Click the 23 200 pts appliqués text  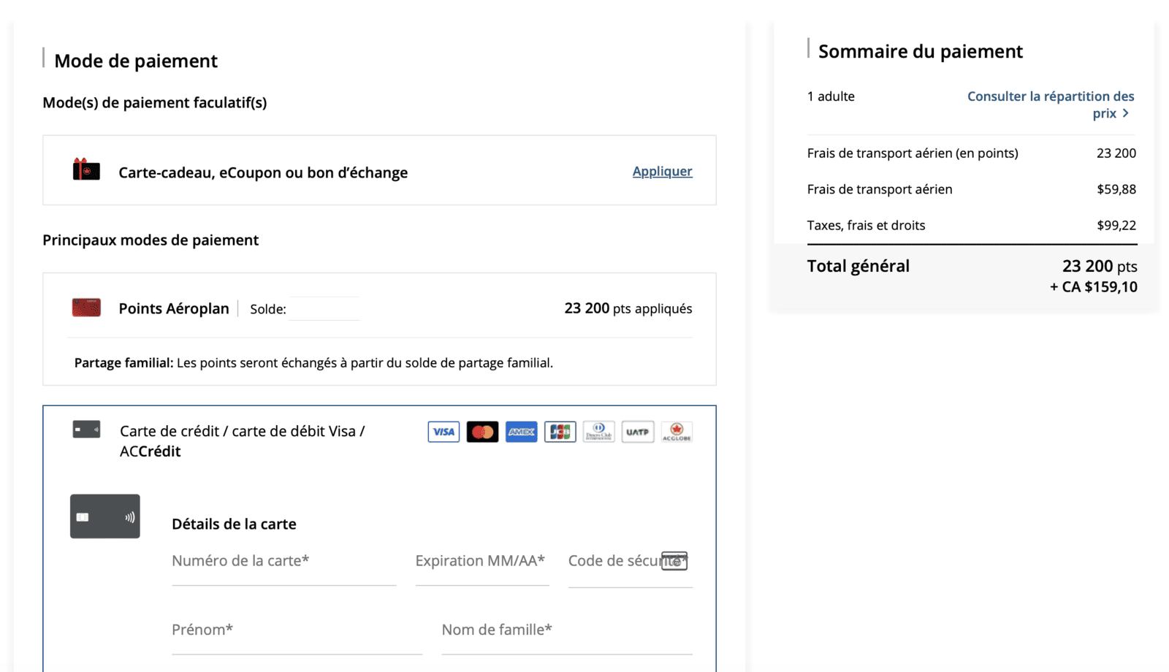[x=628, y=308]
